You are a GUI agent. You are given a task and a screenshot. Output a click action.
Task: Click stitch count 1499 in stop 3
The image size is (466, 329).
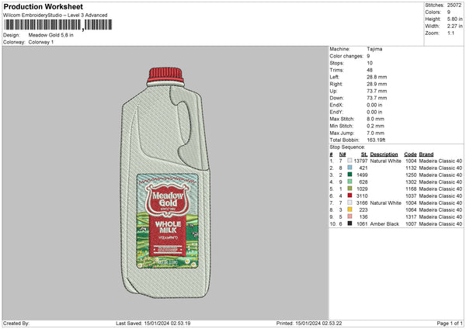coord(362,175)
